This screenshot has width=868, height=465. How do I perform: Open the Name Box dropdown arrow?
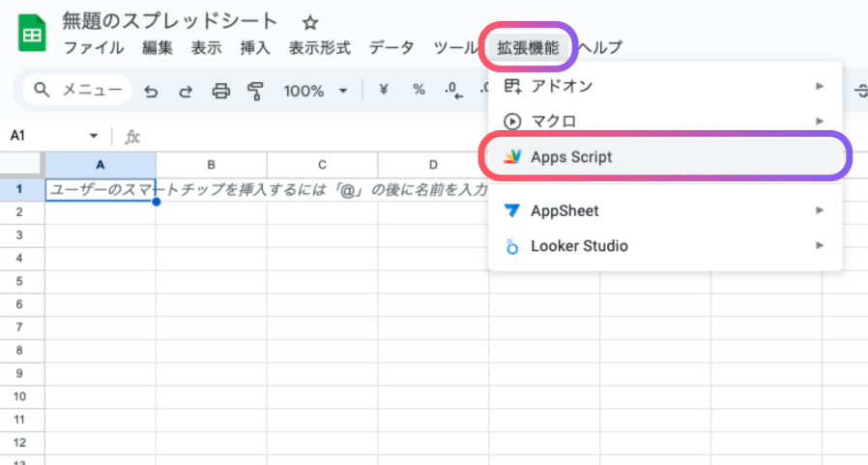coord(94,136)
